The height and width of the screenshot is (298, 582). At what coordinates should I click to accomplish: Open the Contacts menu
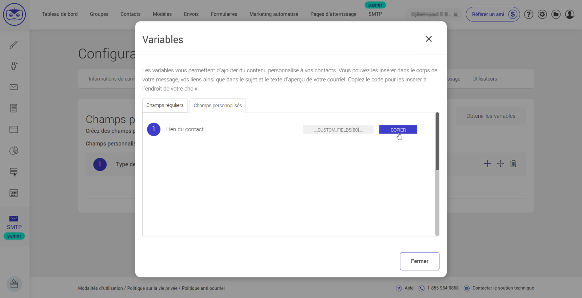click(x=131, y=14)
